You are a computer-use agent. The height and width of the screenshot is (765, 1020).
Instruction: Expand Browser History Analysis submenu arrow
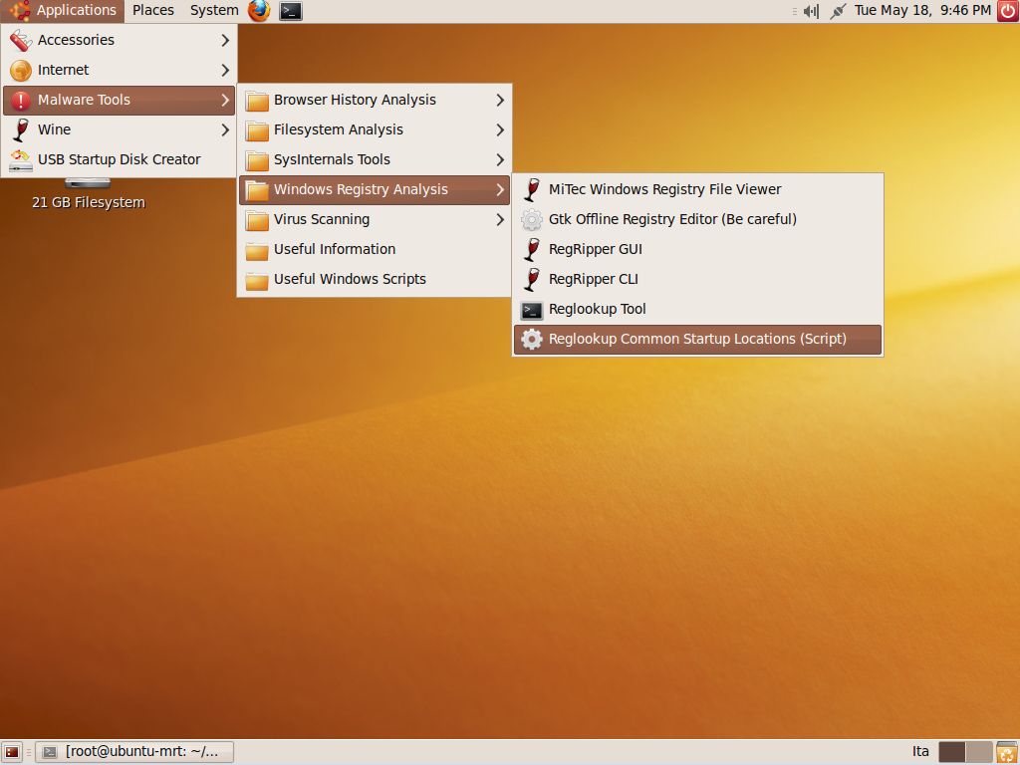click(x=500, y=101)
